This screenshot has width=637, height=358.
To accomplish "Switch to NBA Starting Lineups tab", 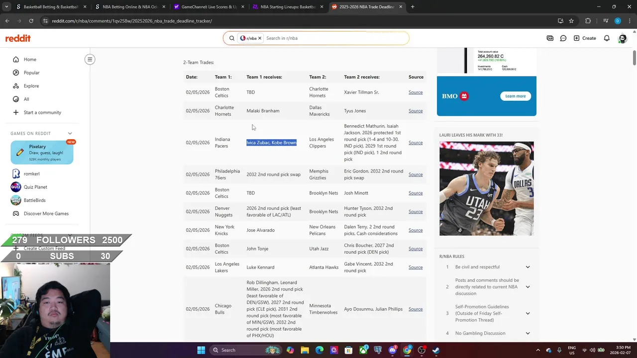I will coord(287,7).
